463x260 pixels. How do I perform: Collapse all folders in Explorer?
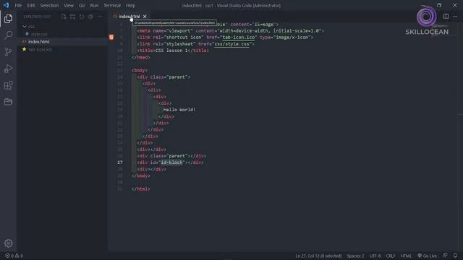pos(90,17)
